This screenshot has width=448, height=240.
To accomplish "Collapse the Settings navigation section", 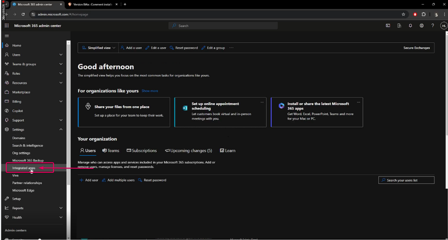I will click(61, 129).
